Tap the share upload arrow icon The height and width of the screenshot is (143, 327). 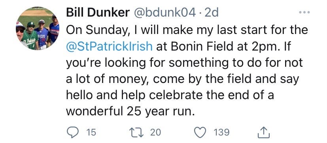pos(264,132)
